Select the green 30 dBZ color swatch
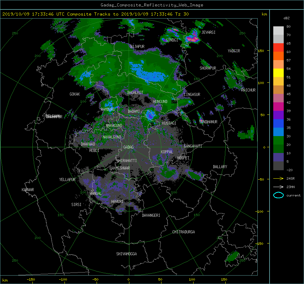This screenshot has height=284, width=304. coord(278,140)
